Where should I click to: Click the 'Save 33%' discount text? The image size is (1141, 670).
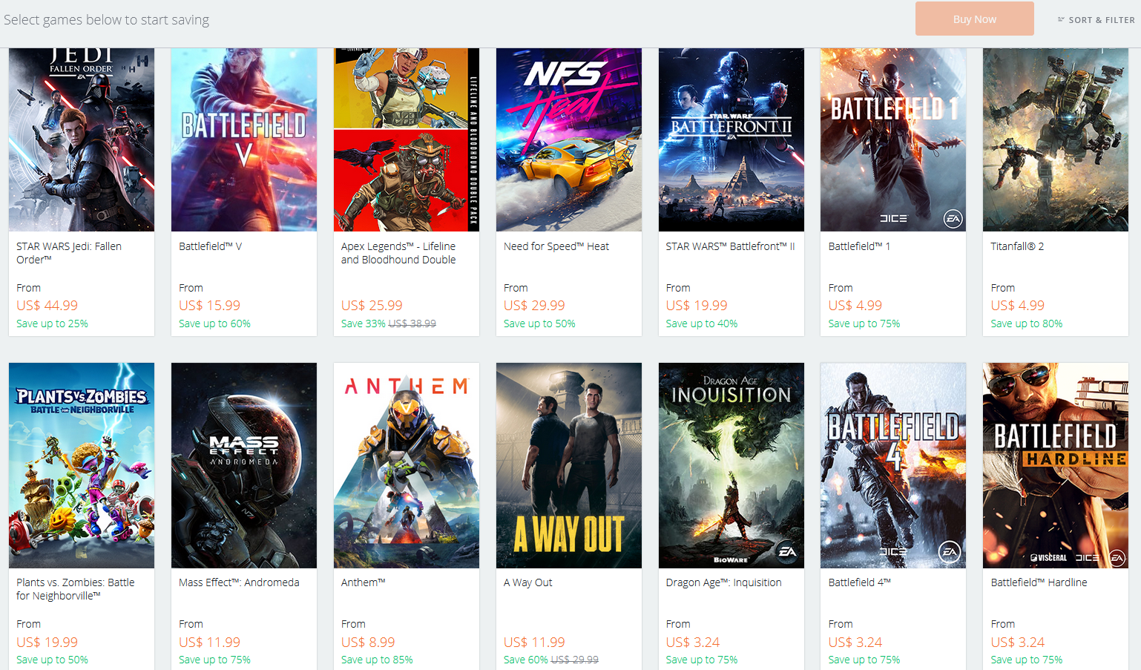(x=363, y=323)
